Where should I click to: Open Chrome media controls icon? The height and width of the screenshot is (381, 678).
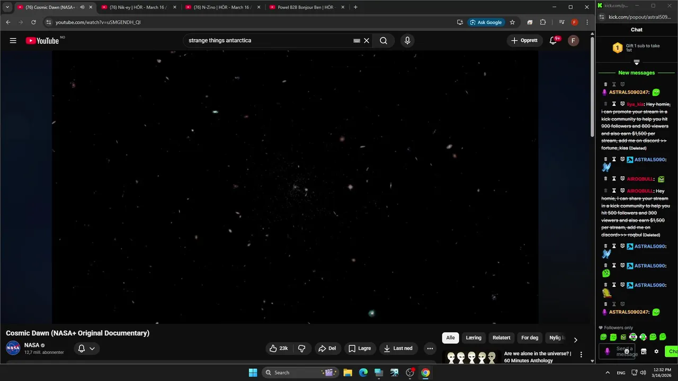[562, 22]
